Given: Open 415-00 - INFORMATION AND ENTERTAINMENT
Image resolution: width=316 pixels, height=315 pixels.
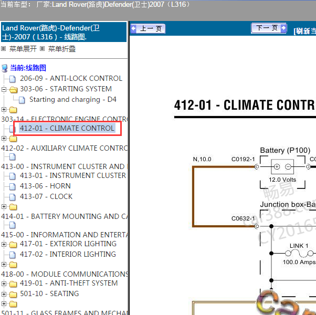Looking at the screenshot, I should pos(64,235).
